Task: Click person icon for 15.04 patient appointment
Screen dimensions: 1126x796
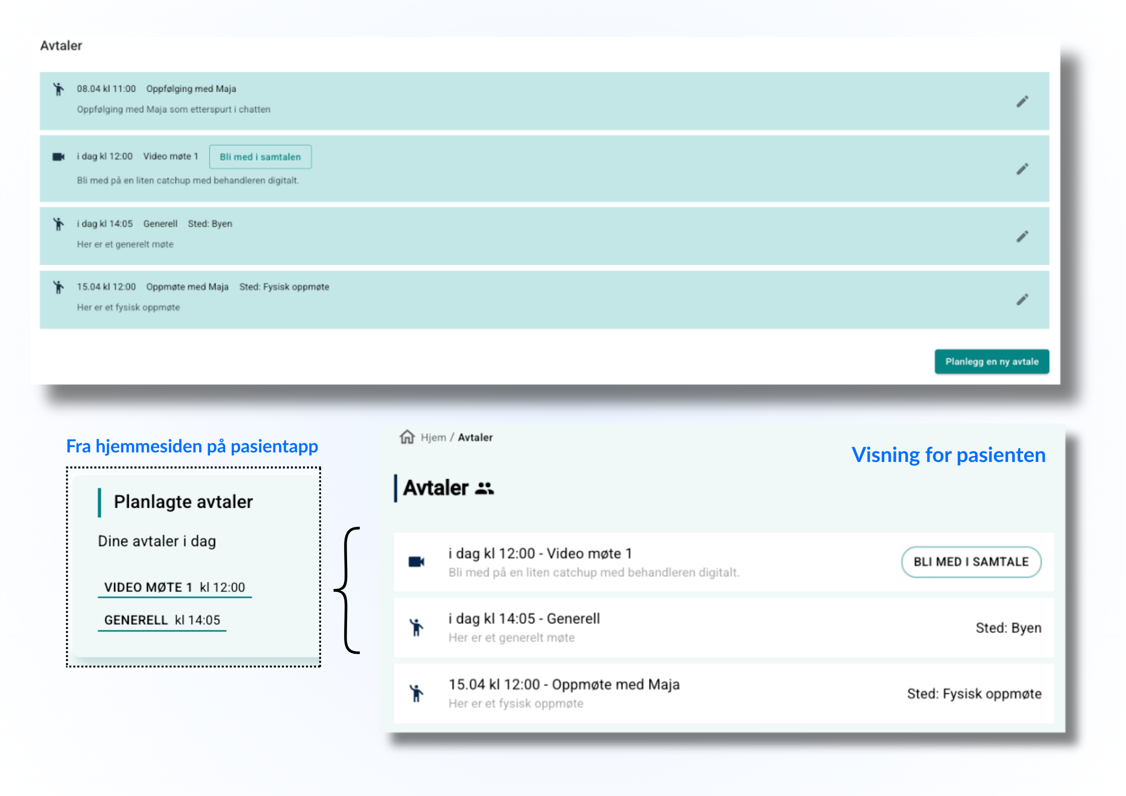Action: pyautogui.click(x=416, y=693)
